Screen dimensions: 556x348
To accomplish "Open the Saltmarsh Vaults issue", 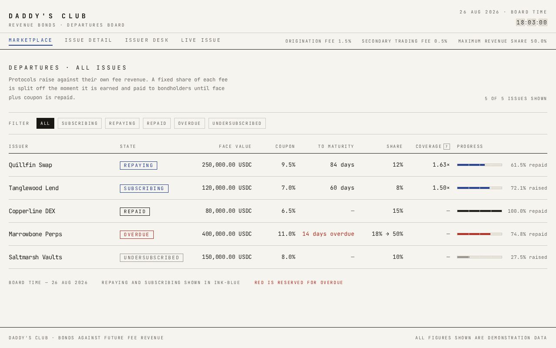I will [278, 258].
